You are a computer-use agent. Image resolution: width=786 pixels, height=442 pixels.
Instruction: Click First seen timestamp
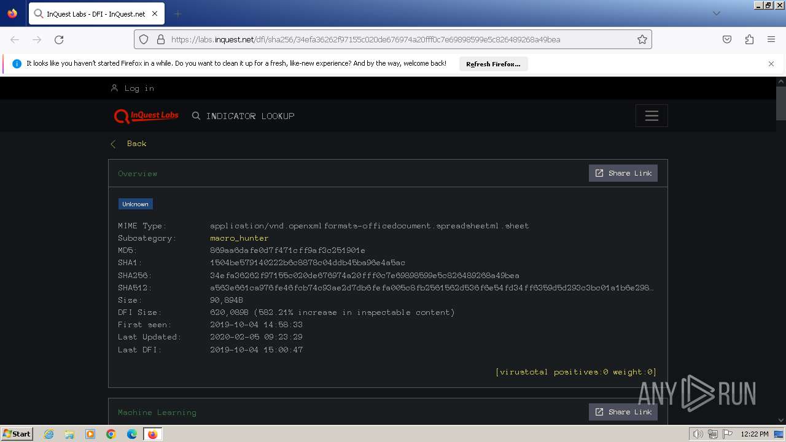(x=256, y=325)
